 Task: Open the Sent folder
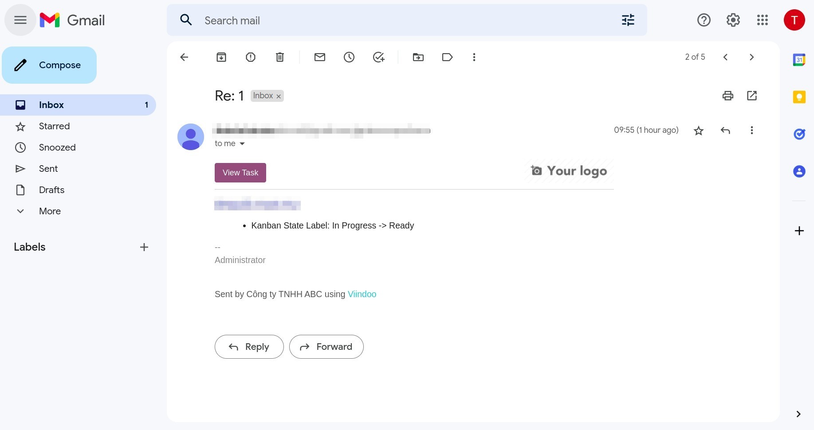[x=48, y=169]
